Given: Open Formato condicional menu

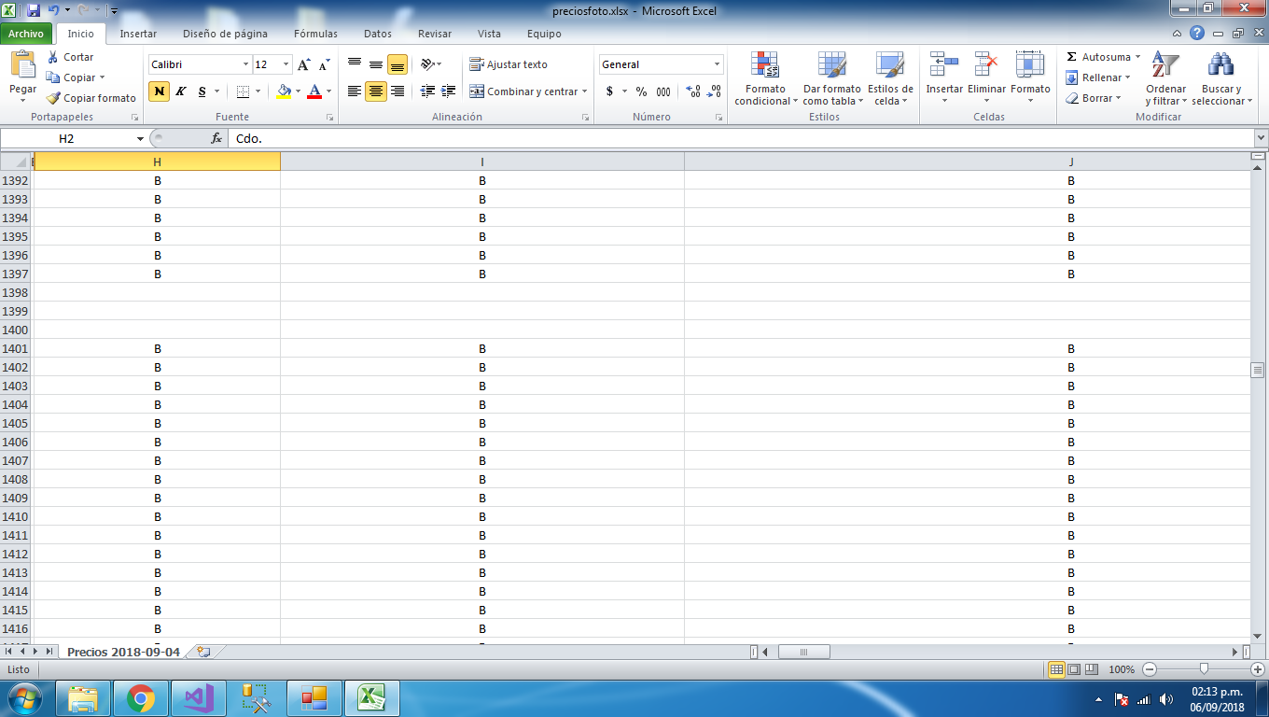Looking at the screenshot, I should point(765,78).
